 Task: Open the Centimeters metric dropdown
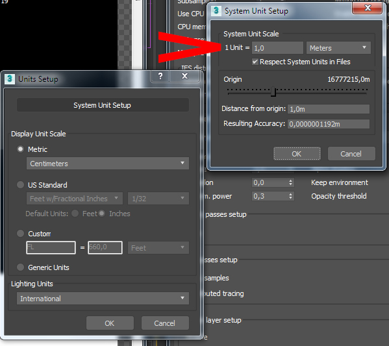tap(108, 163)
